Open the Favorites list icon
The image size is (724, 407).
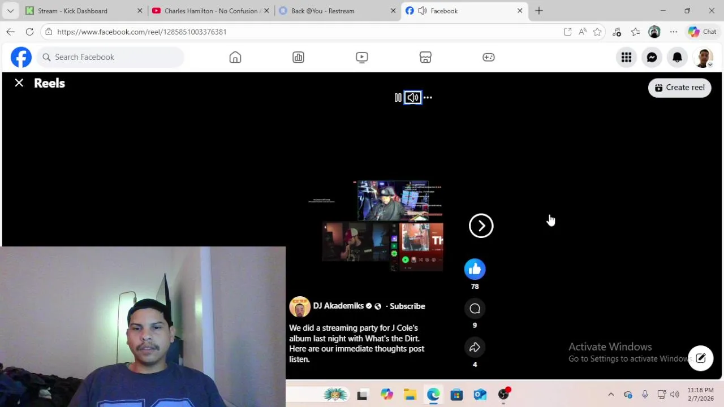point(635,32)
